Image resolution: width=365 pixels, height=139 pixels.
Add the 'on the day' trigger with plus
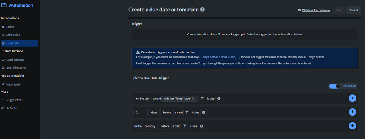pyautogui.click(x=352, y=98)
